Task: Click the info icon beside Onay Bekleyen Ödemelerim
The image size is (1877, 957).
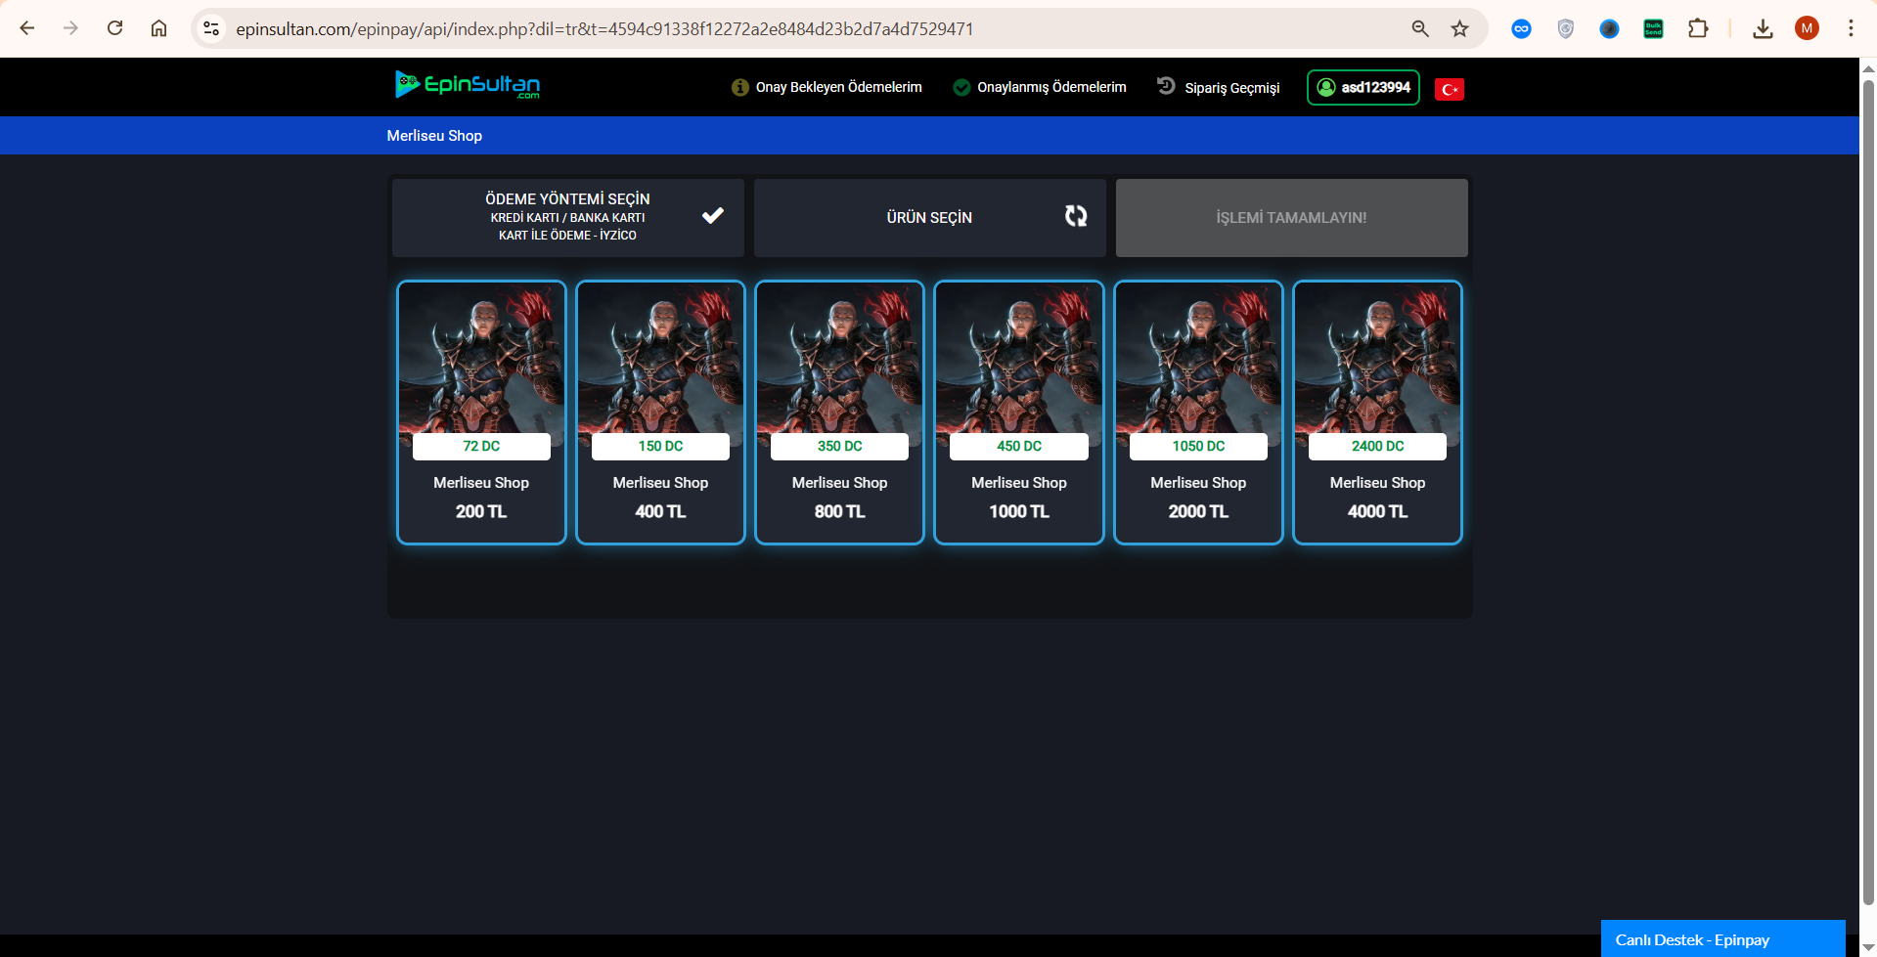Action: pos(740,87)
